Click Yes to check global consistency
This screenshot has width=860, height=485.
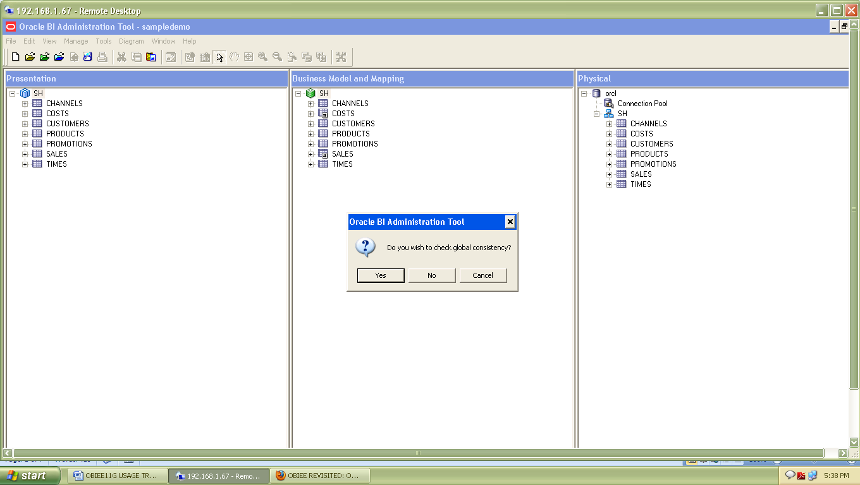380,275
